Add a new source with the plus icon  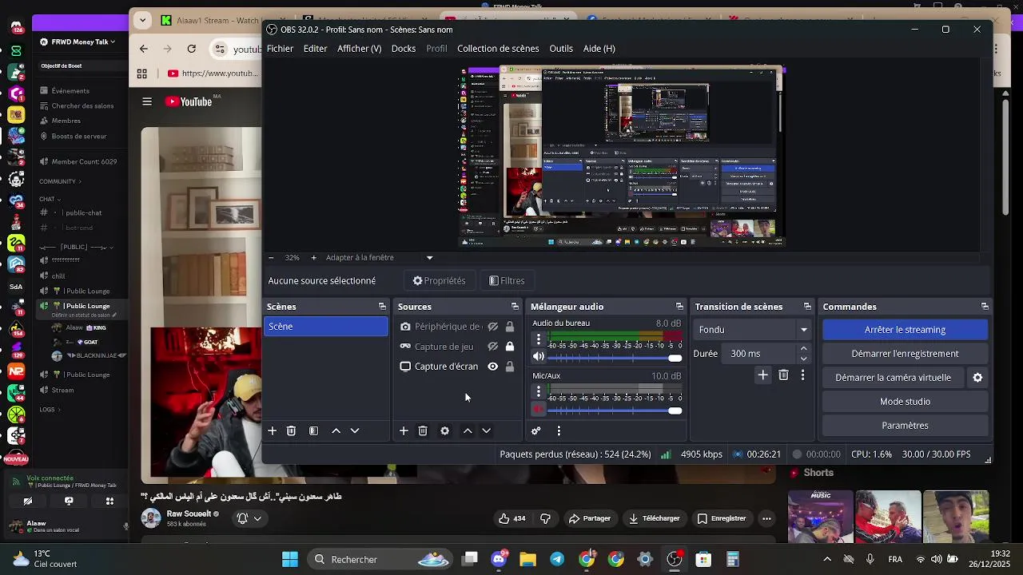point(404,430)
